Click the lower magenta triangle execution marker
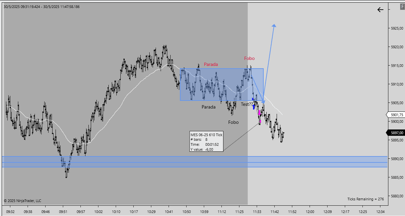The image size is (405, 216). pyautogui.click(x=260, y=121)
